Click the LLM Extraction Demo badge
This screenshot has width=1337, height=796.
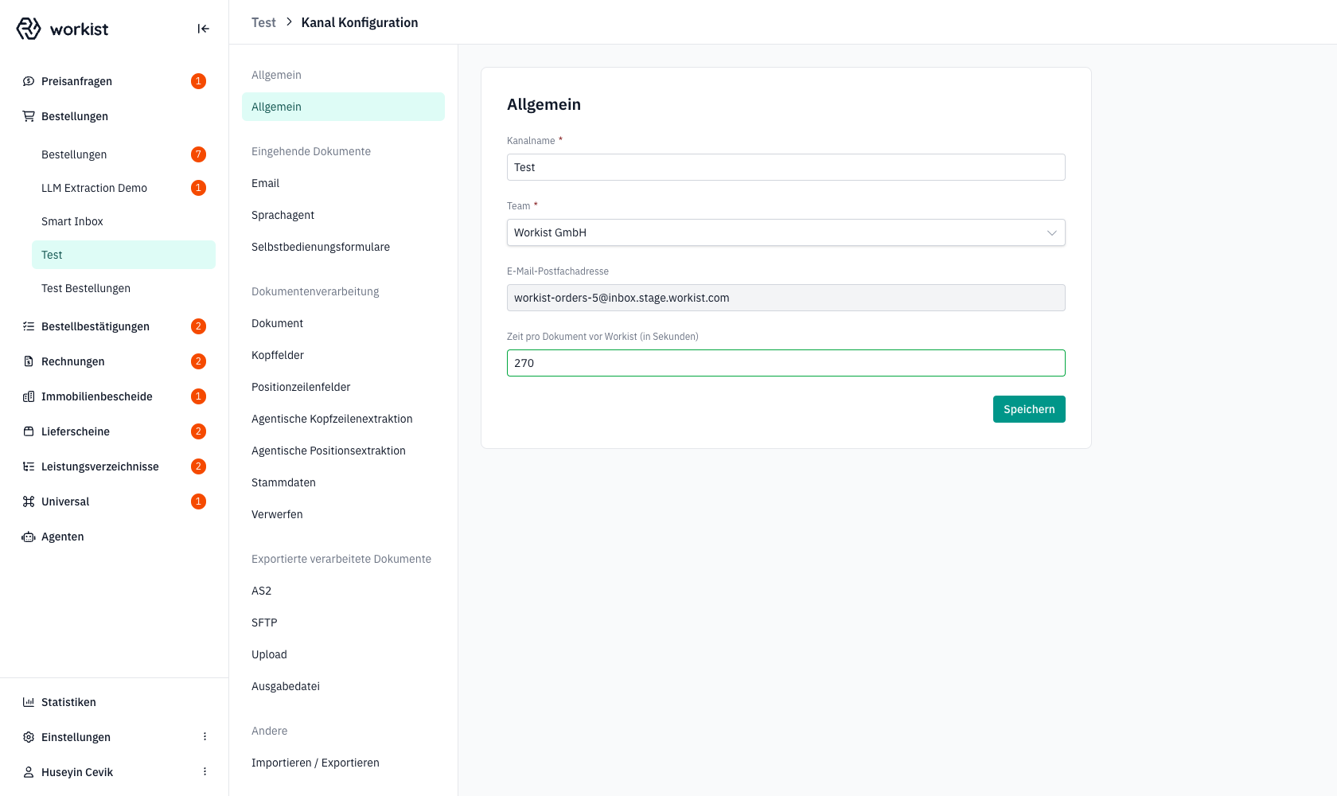(198, 188)
